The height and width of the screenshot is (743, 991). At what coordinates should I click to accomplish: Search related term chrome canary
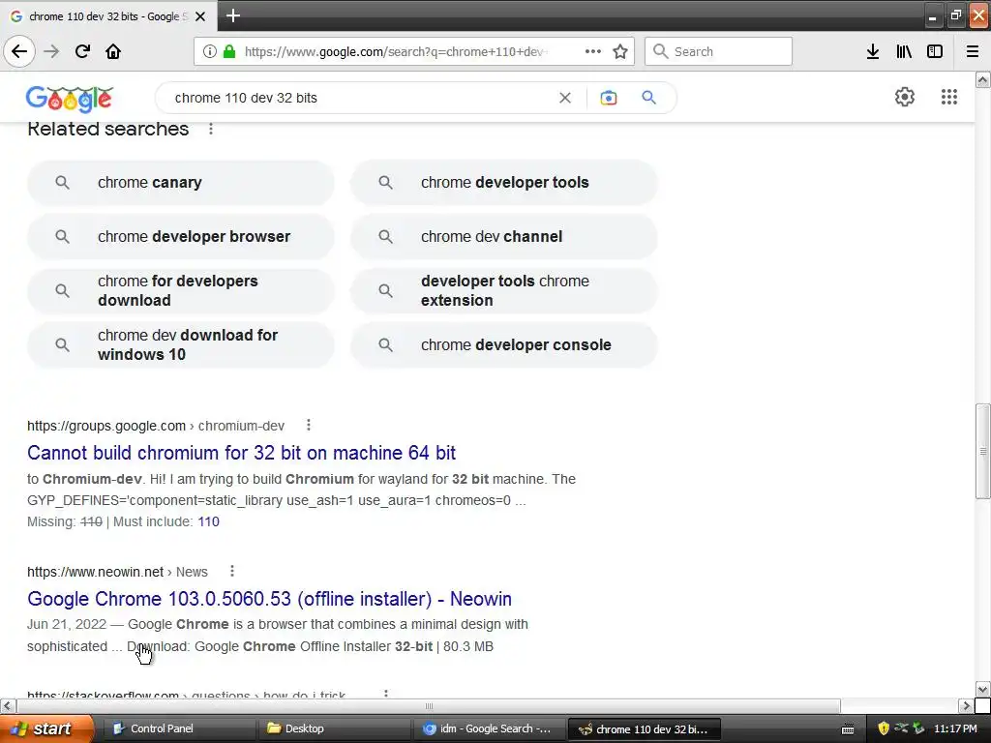181,183
